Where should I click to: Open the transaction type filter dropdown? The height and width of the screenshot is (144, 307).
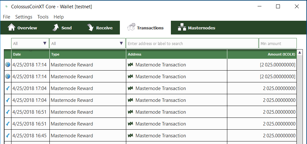[x=87, y=43]
